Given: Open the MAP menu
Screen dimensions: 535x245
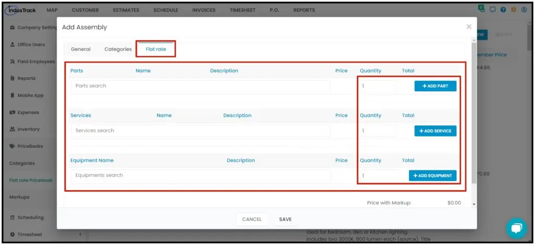Looking at the screenshot, I should point(52,10).
